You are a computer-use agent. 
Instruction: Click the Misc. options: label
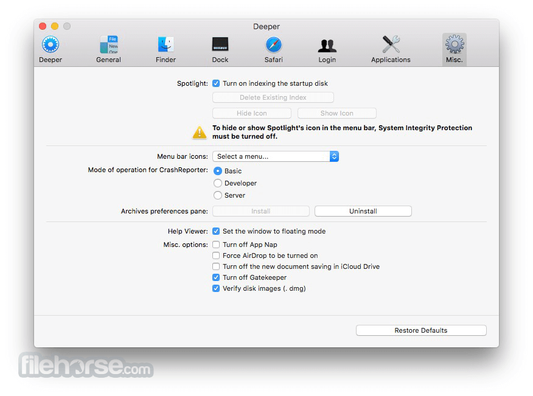186,245
